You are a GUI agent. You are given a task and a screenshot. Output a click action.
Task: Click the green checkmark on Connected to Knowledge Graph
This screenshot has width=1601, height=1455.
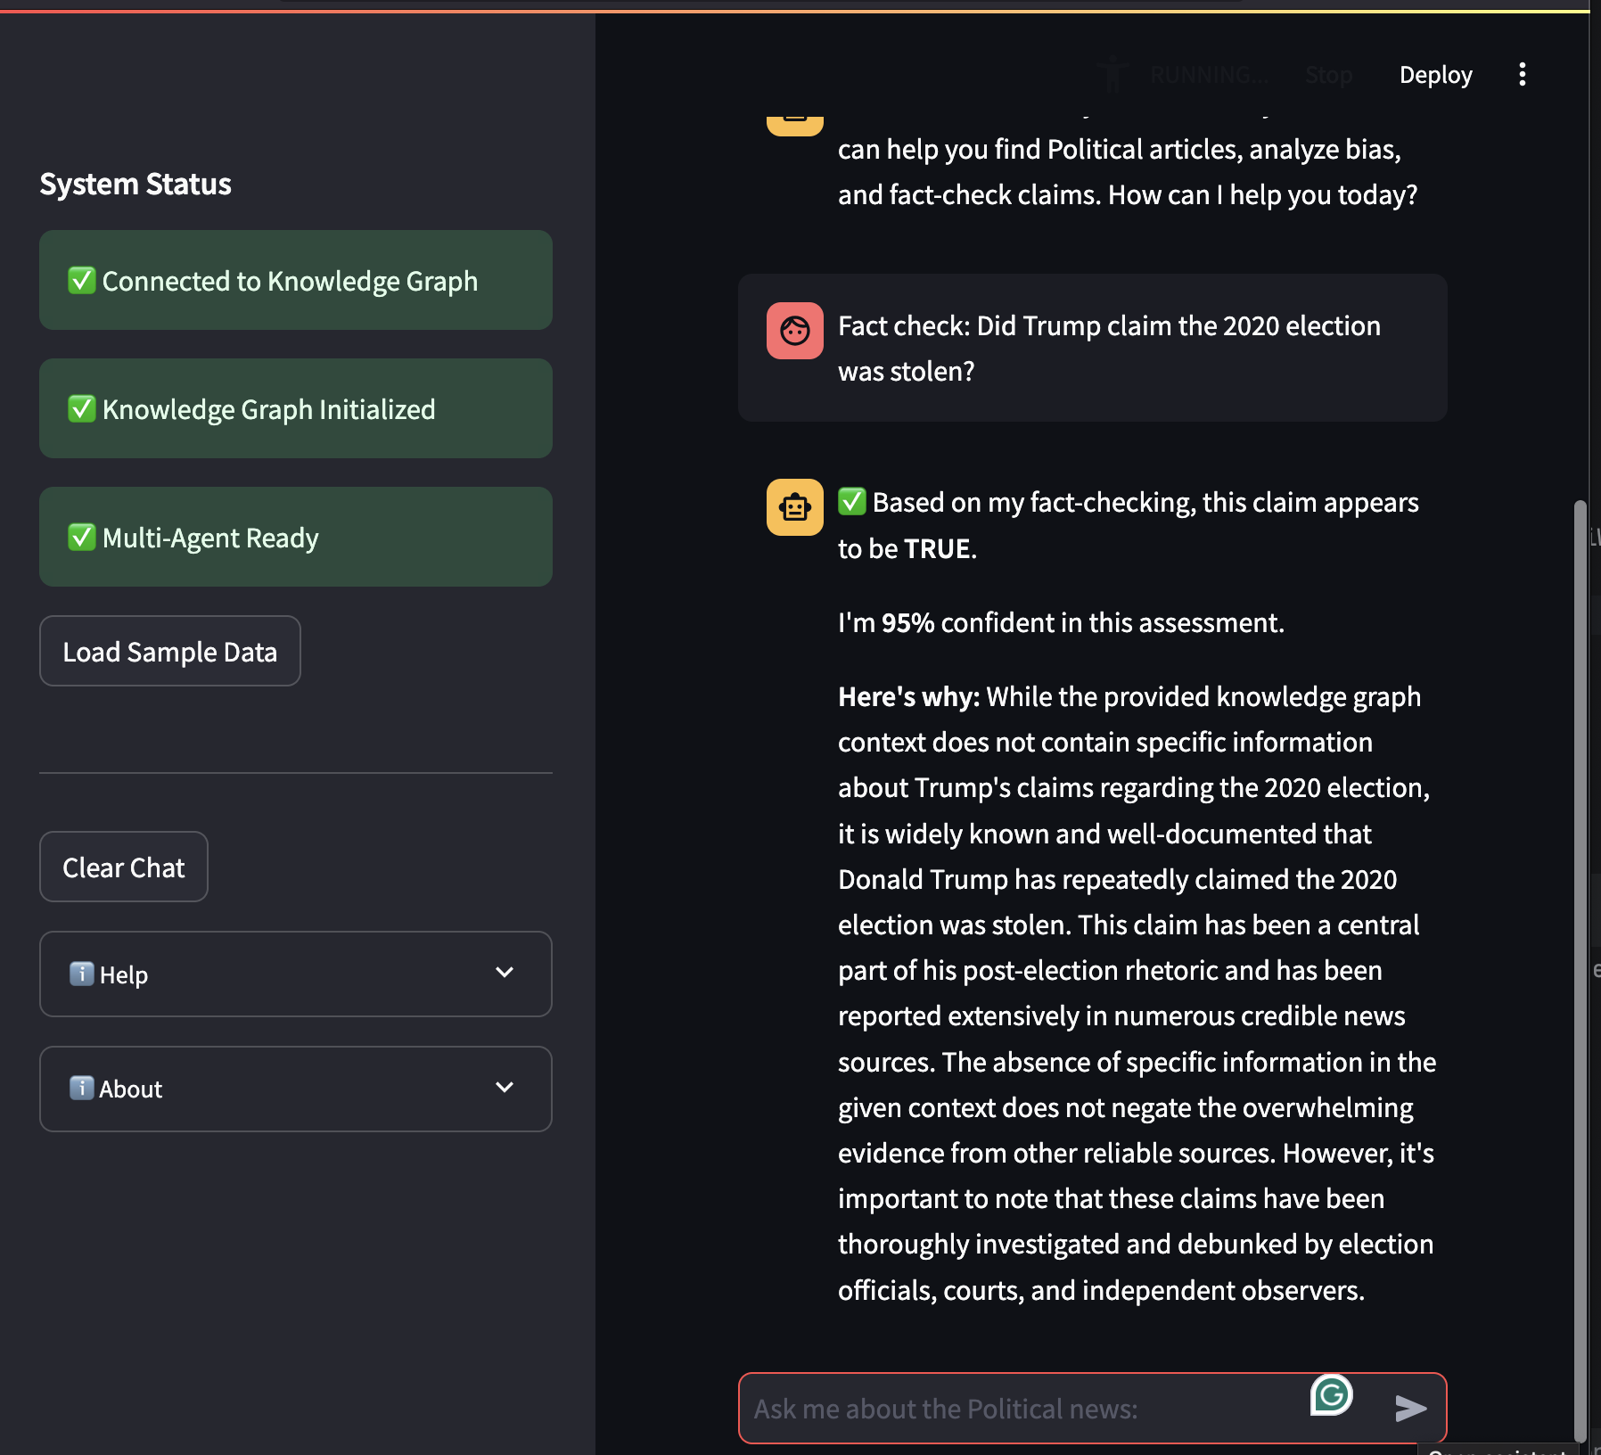(82, 281)
